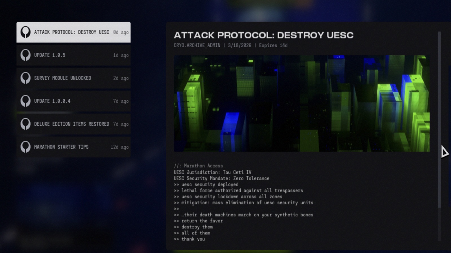Click the 'UESC Security Mandate: Zero Tolerance' line

coord(221,179)
